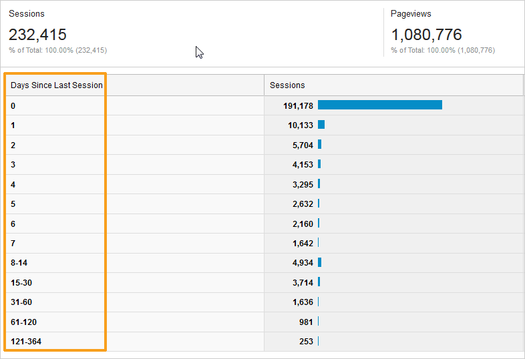The height and width of the screenshot is (359, 525).
Task: Click the blue bar for 191,178 sessions
Action: (379, 105)
